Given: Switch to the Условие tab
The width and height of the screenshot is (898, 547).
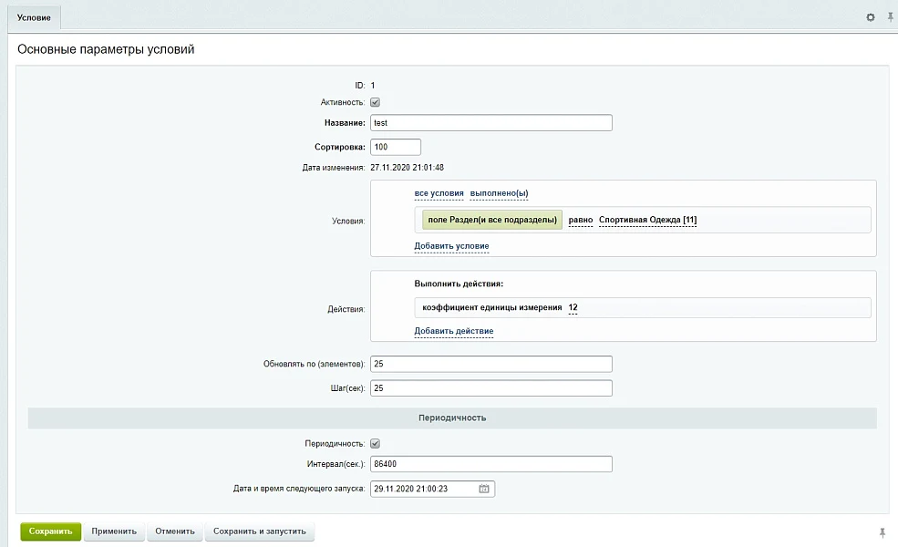Looking at the screenshot, I should (34, 17).
